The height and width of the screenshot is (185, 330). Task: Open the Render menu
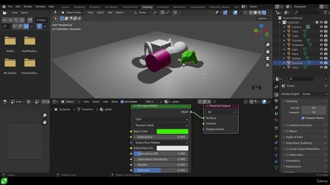(28, 7)
